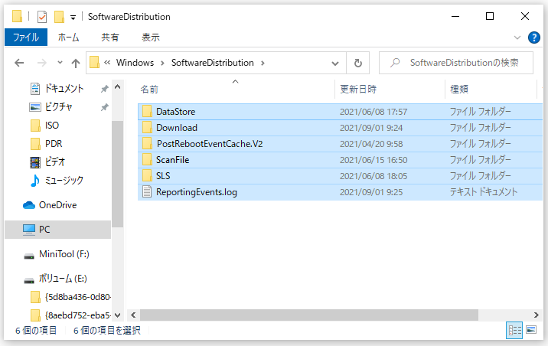The height and width of the screenshot is (346, 548).
Task: Open the ISO folder in navigation pane
Action: pyautogui.click(x=52, y=126)
